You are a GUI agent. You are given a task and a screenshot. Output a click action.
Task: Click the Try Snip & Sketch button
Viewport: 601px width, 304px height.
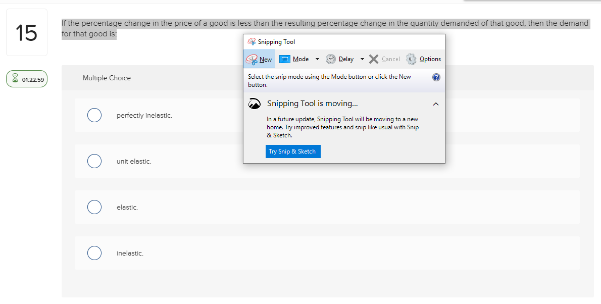(x=293, y=151)
